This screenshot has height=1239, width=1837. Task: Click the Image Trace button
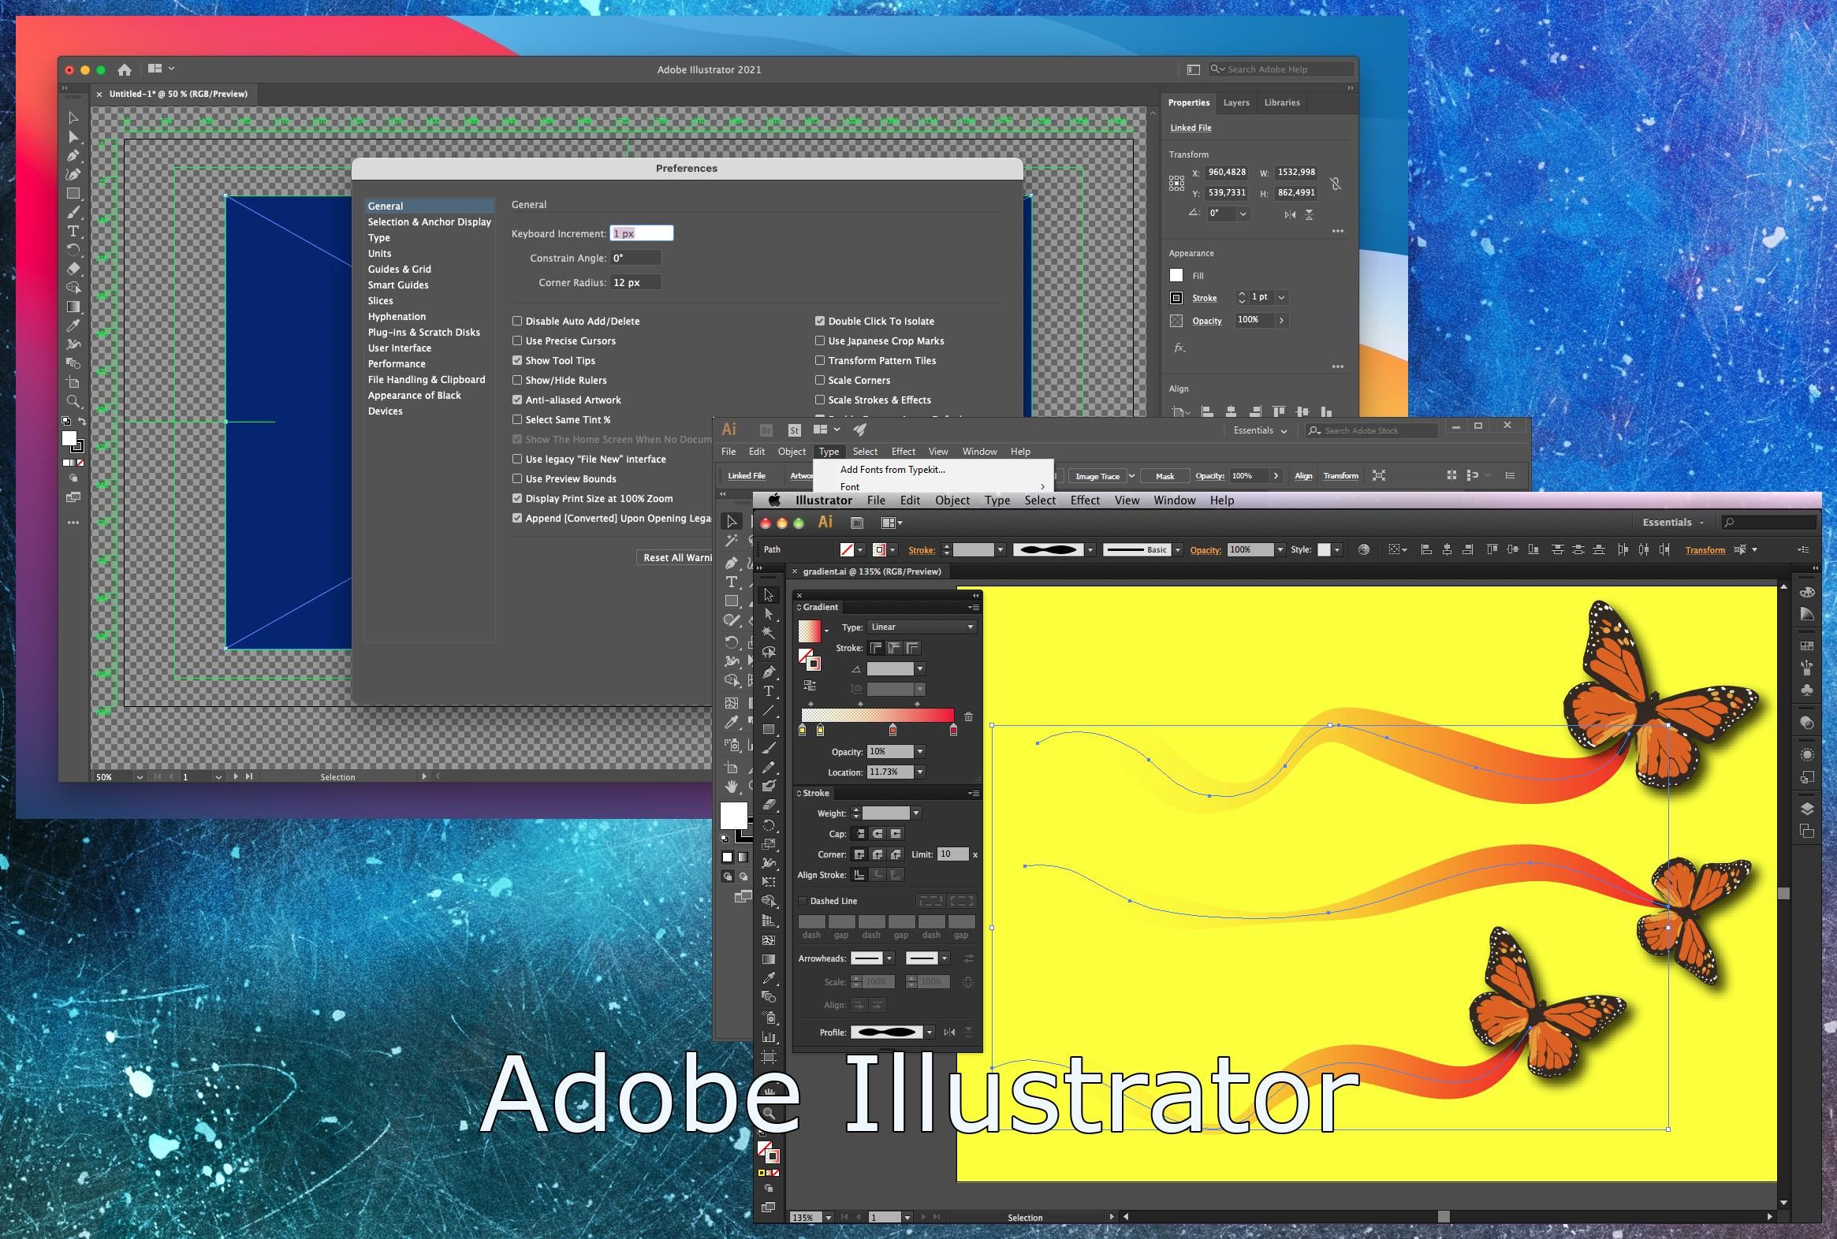pos(1097,476)
